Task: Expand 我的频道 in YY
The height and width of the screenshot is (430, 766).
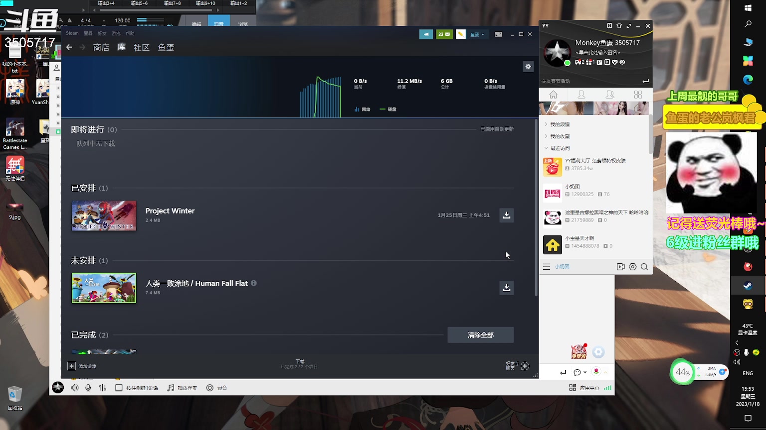Action: pyautogui.click(x=557, y=124)
